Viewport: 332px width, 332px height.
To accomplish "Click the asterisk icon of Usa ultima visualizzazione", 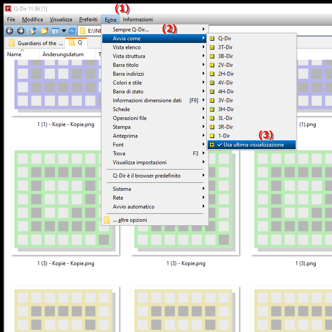I will pos(212,145).
